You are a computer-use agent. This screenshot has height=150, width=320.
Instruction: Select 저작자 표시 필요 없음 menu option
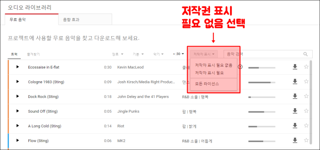point(214,65)
